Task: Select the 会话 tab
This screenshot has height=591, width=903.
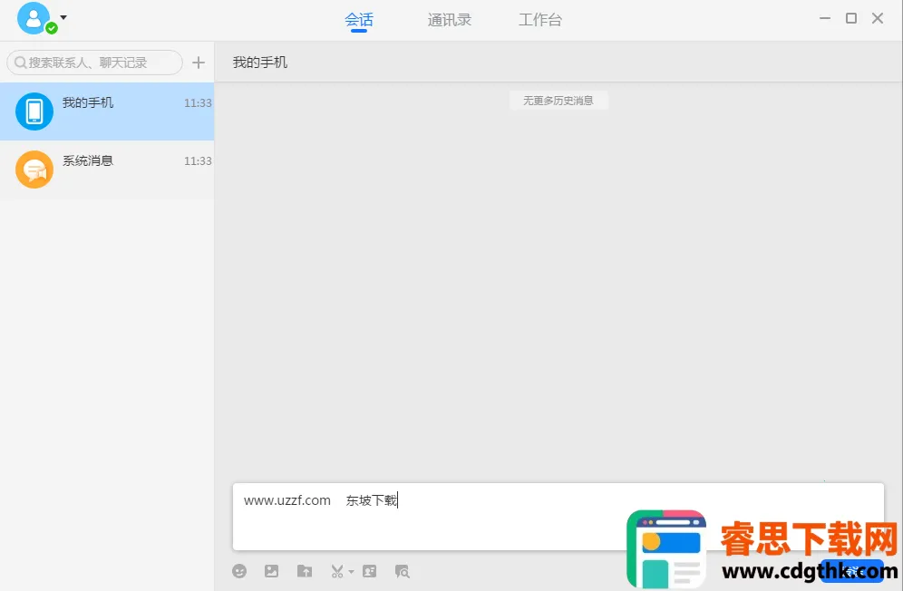Action: [x=359, y=20]
